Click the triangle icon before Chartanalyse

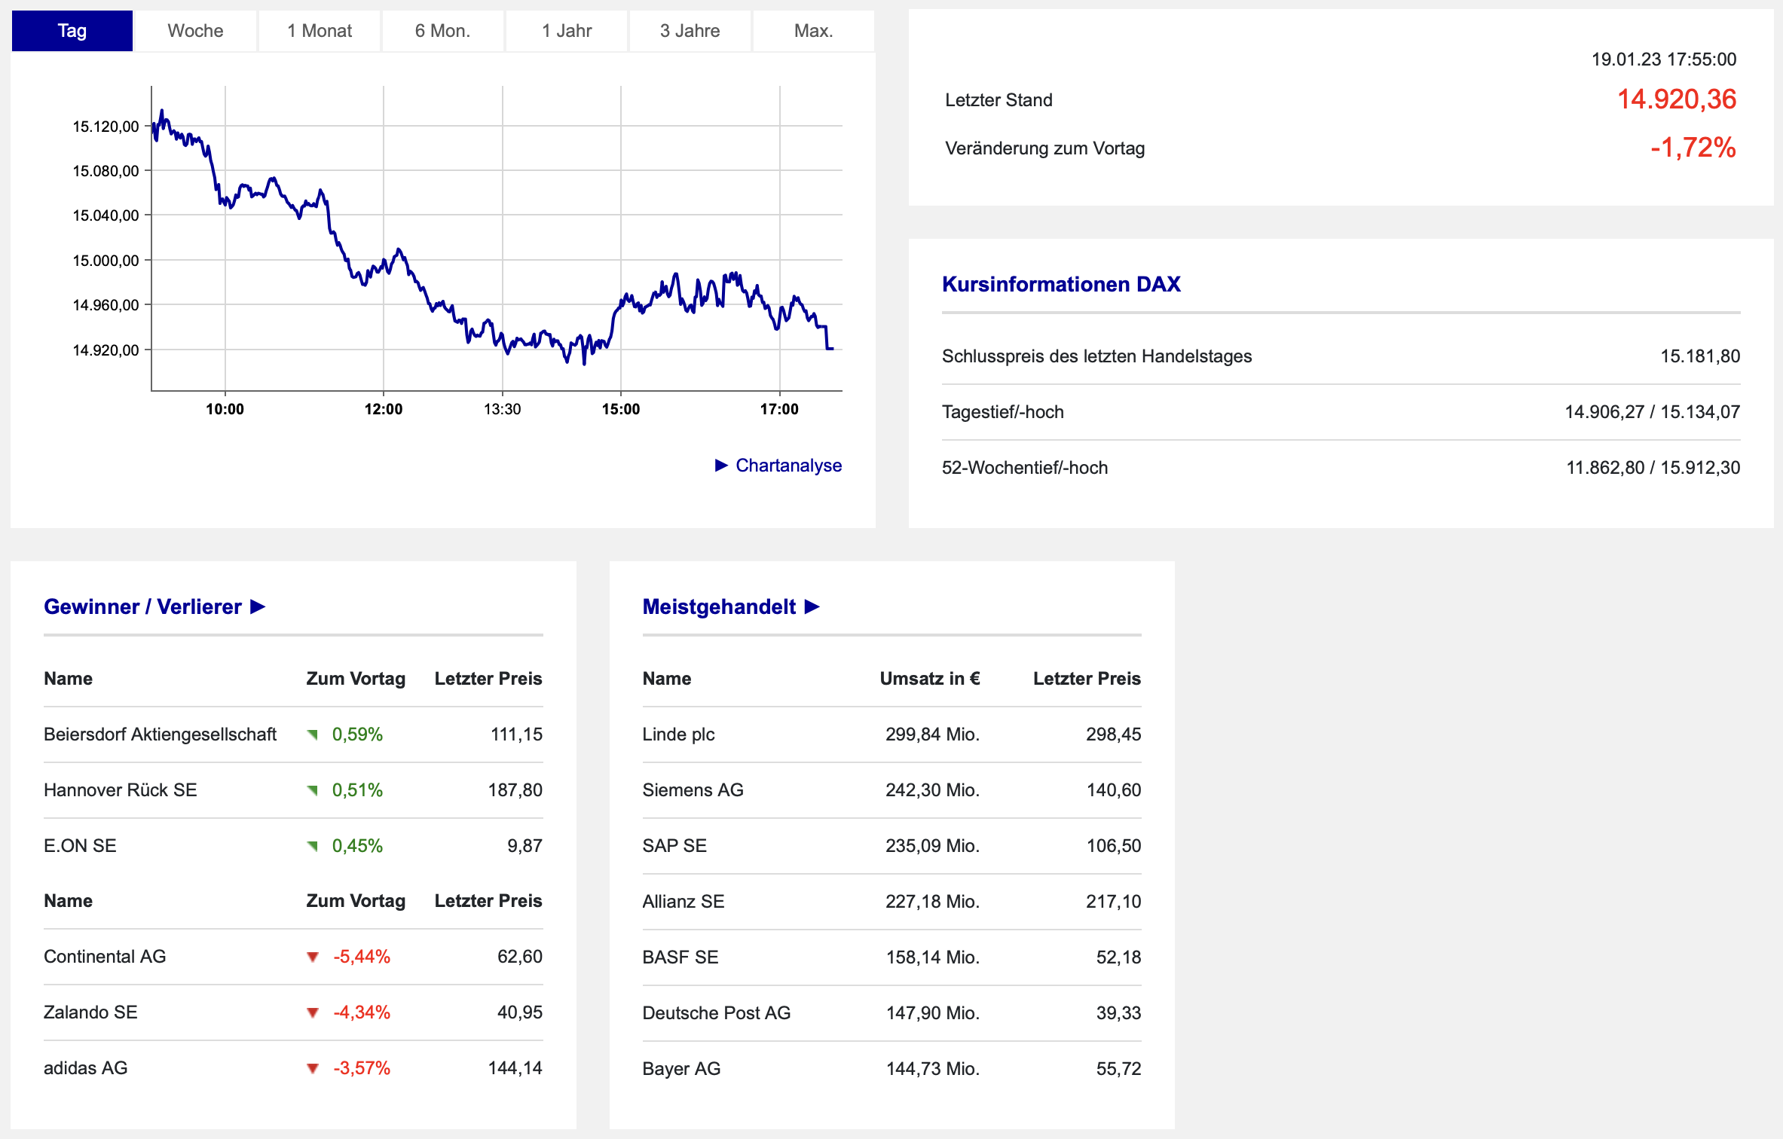coord(721,466)
